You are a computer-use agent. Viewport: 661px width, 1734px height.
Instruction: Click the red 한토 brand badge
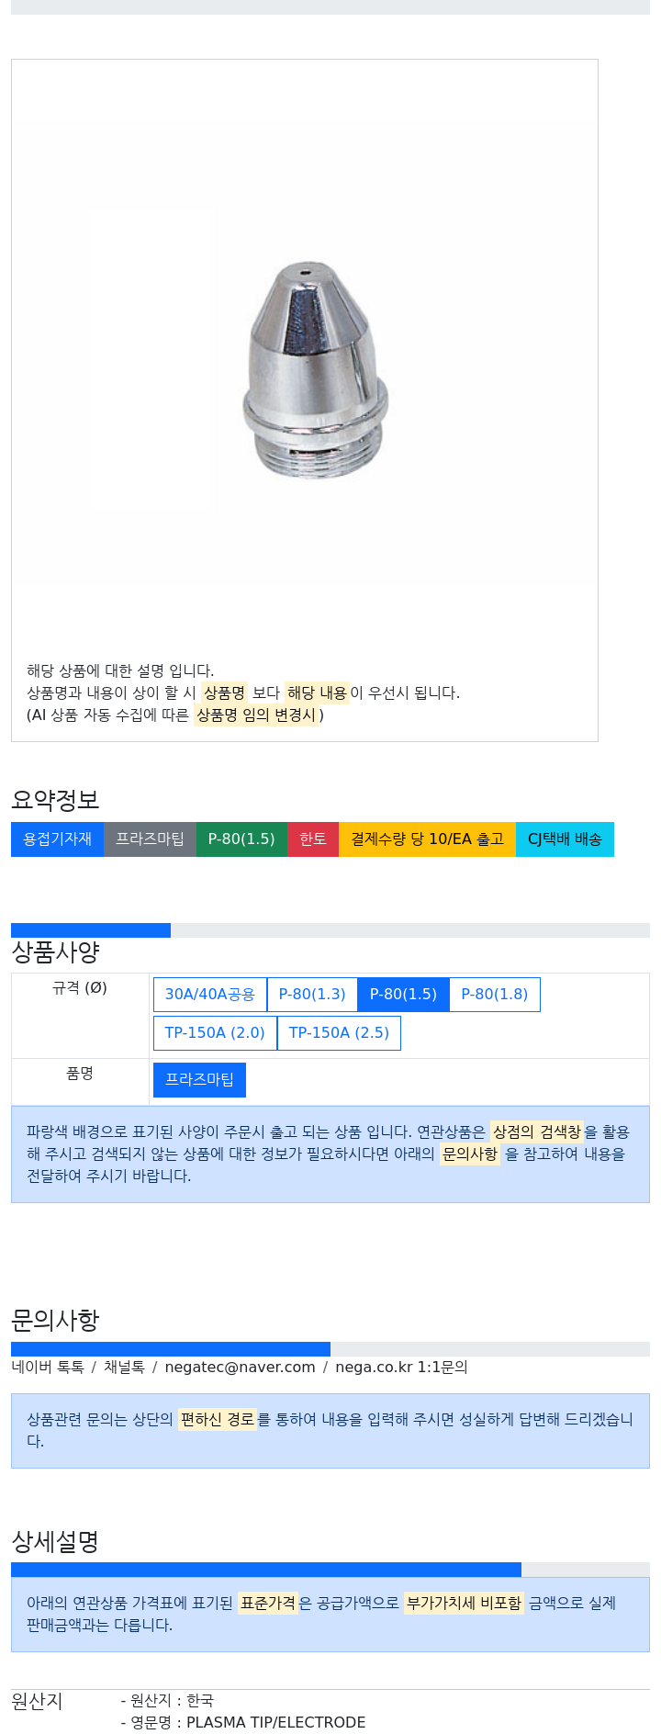(x=313, y=839)
